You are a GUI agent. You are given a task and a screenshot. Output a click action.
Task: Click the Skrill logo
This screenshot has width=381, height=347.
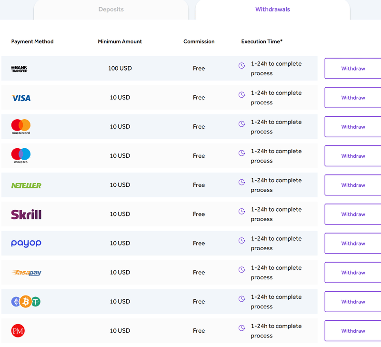click(x=26, y=214)
